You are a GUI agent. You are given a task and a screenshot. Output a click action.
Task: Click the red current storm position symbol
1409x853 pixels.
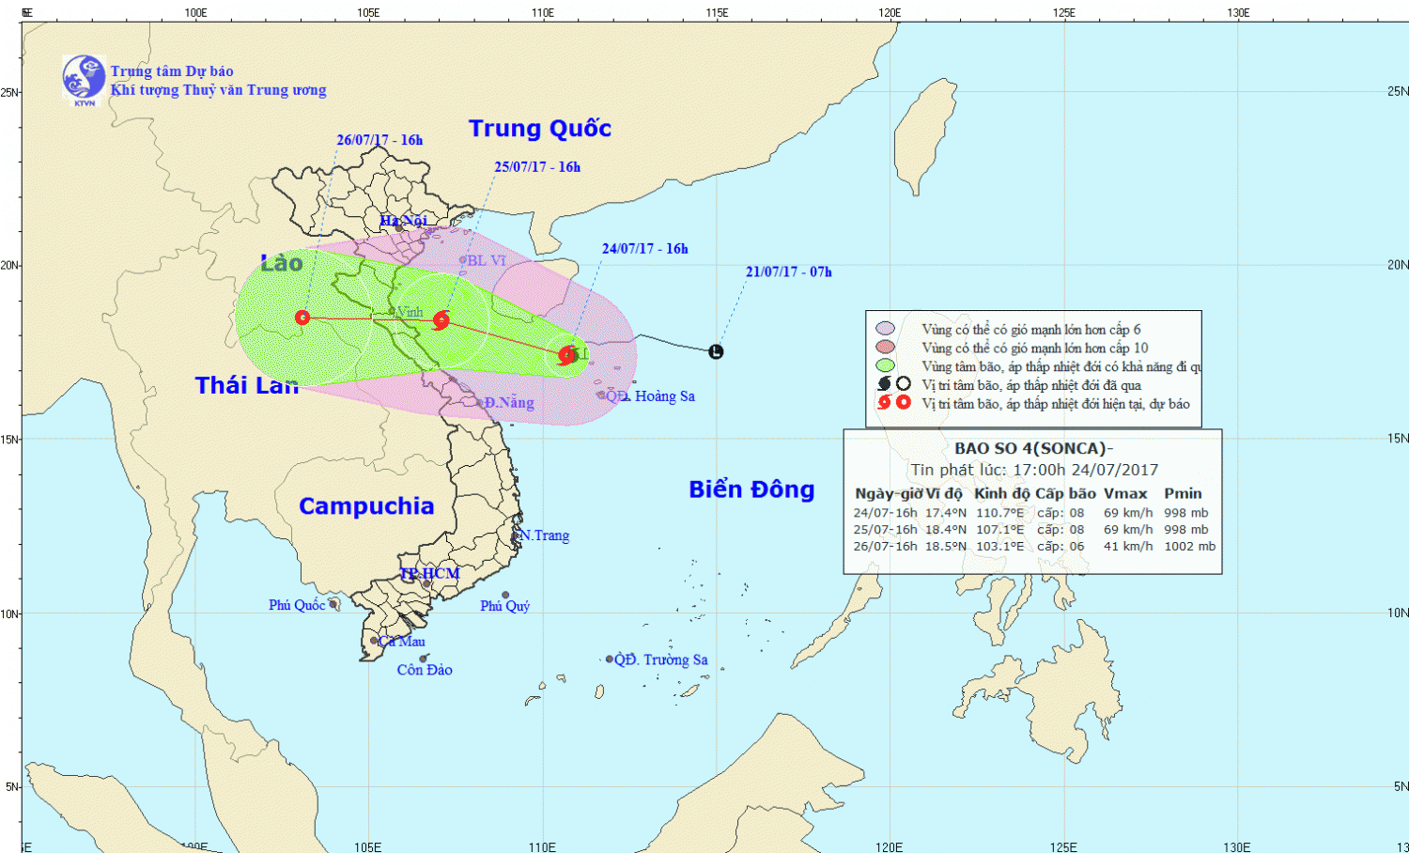tap(567, 354)
